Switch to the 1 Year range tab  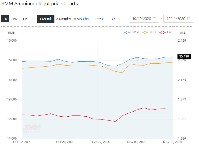click(x=99, y=19)
